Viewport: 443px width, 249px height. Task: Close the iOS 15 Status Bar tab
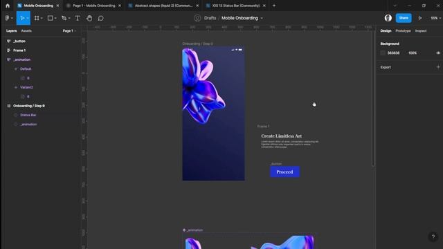tap(264, 6)
